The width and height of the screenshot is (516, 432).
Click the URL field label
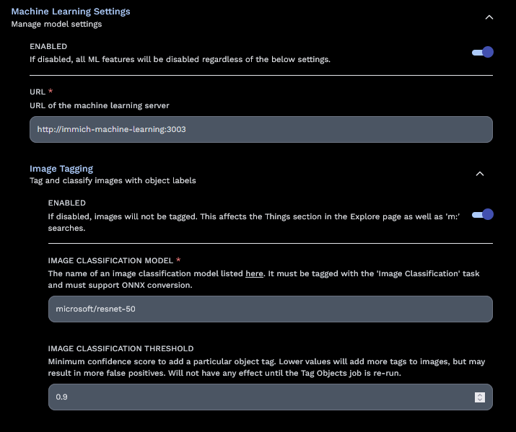(x=38, y=92)
